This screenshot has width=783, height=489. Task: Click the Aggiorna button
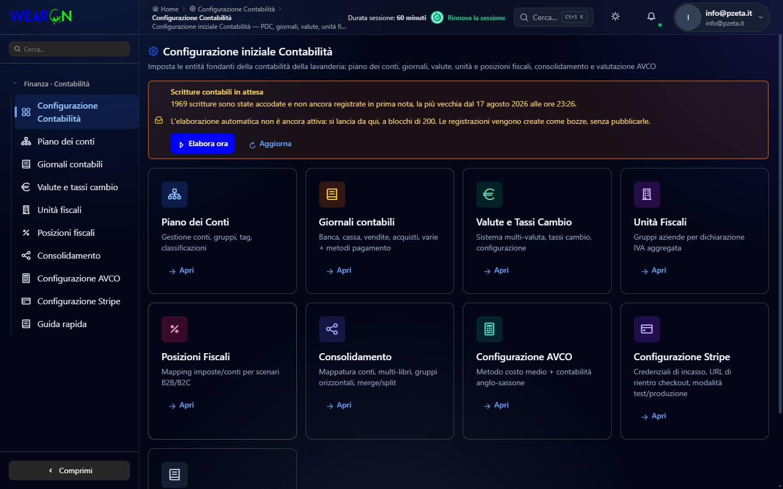click(x=270, y=144)
